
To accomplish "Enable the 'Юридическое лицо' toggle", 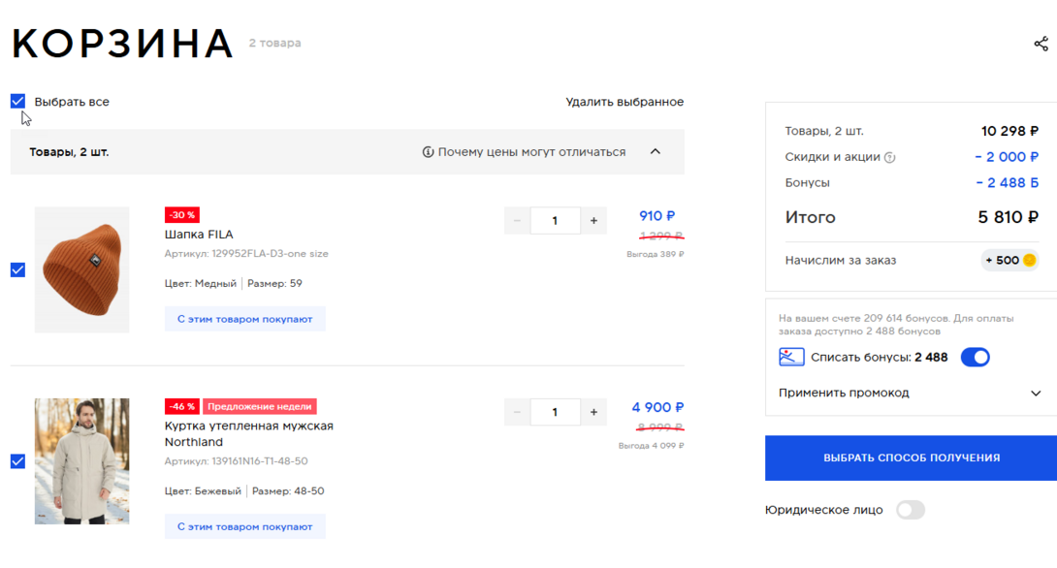I will [x=910, y=510].
